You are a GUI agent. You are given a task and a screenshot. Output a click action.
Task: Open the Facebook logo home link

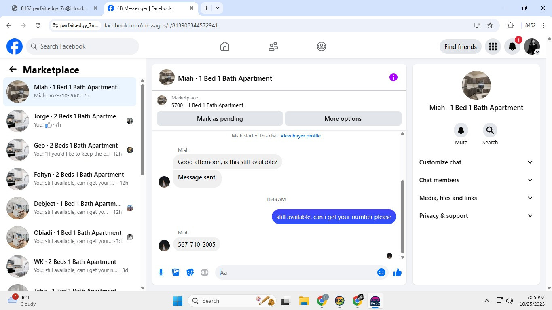(x=15, y=46)
